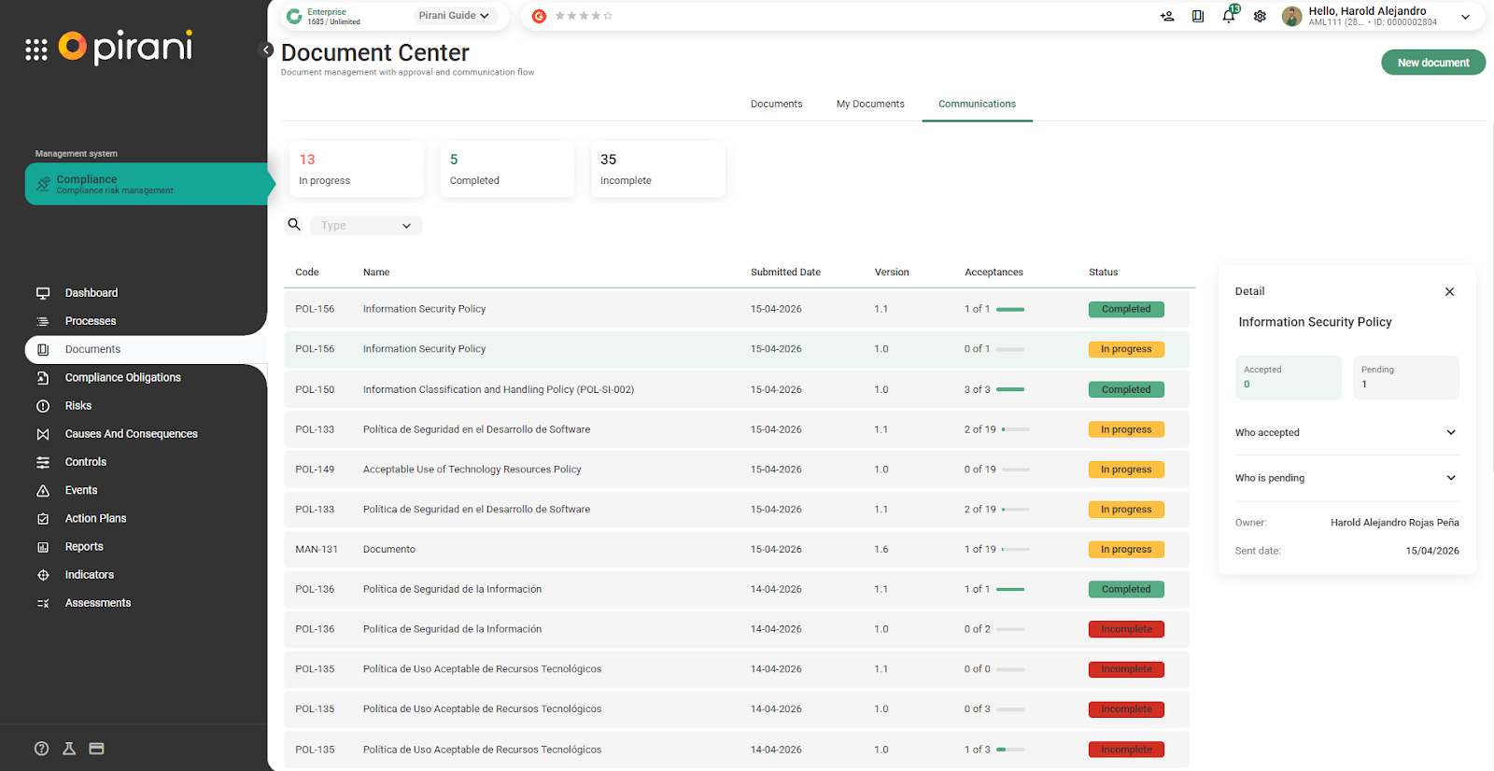Open the Type filter dropdown
The width and height of the screenshot is (1494, 771).
[x=366, y=226]
